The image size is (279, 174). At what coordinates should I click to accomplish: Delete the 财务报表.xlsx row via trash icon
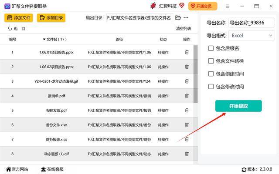[187, 139]
